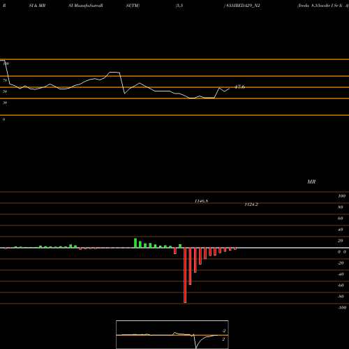Click the -60 label on MR axis
349x349 pixels.
point(341,285)
